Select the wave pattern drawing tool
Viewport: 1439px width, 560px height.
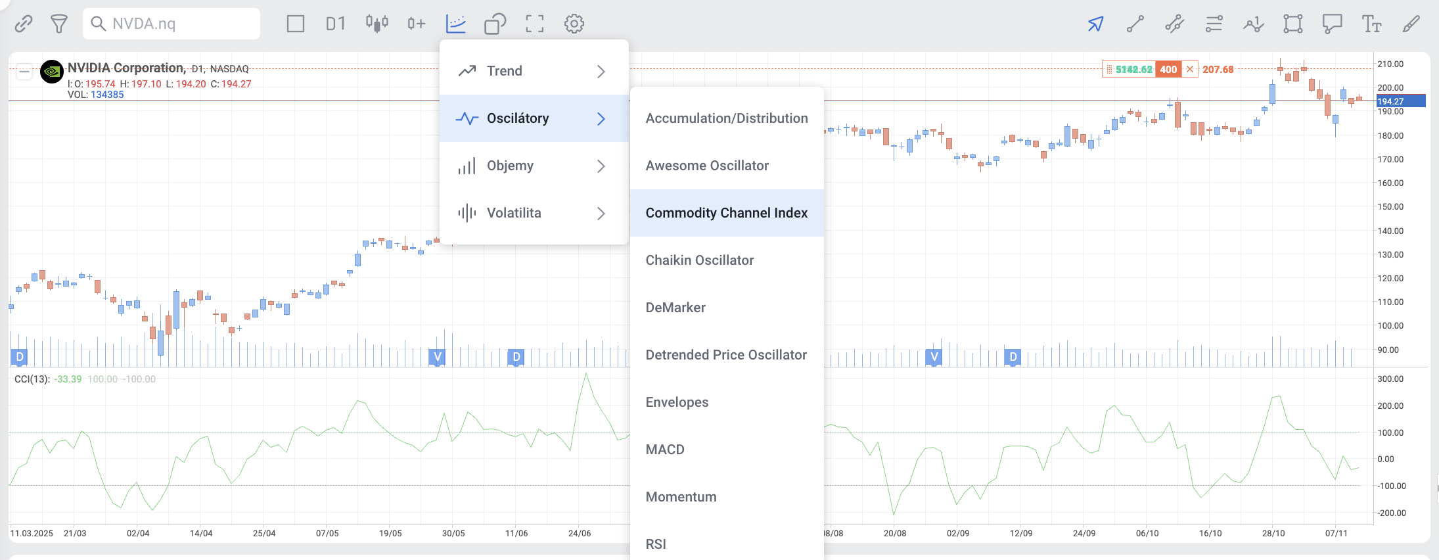tap(1254, 24)
